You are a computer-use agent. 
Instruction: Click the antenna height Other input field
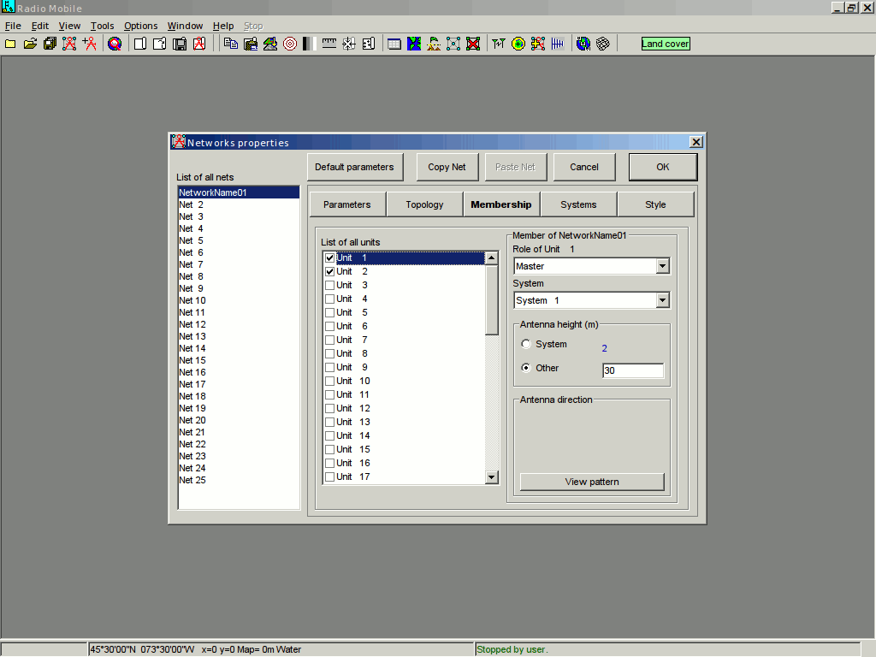coord(633,370)
